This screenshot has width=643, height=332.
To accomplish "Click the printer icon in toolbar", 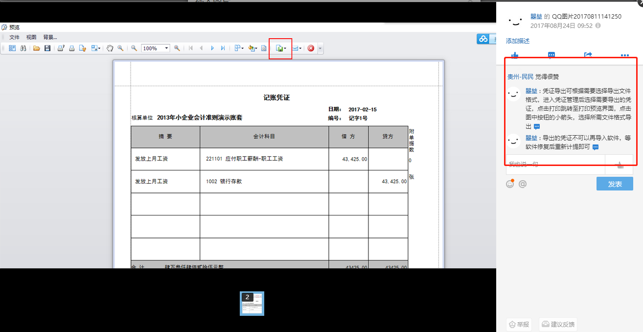I will point(71,48).
